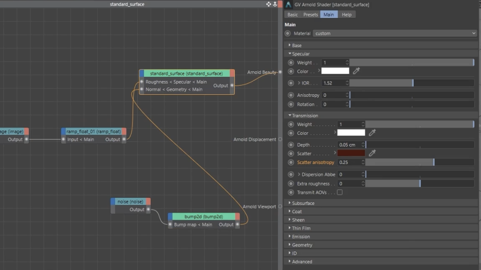The height and width of the screenshot is (270, 481).
Task: Click the white Transmission Color swatch
Action: (x=351, y=133)
